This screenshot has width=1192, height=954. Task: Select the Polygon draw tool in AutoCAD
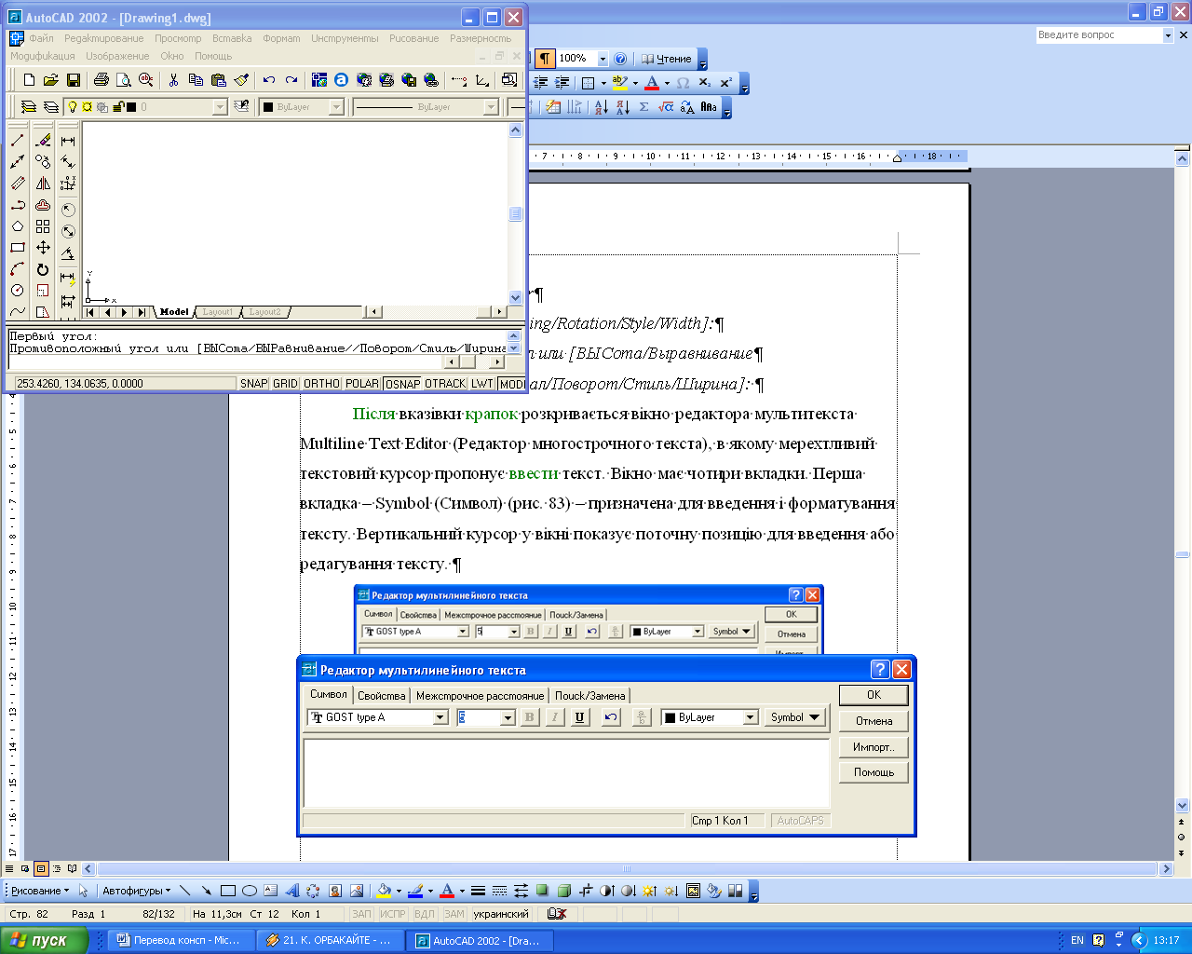18,226
